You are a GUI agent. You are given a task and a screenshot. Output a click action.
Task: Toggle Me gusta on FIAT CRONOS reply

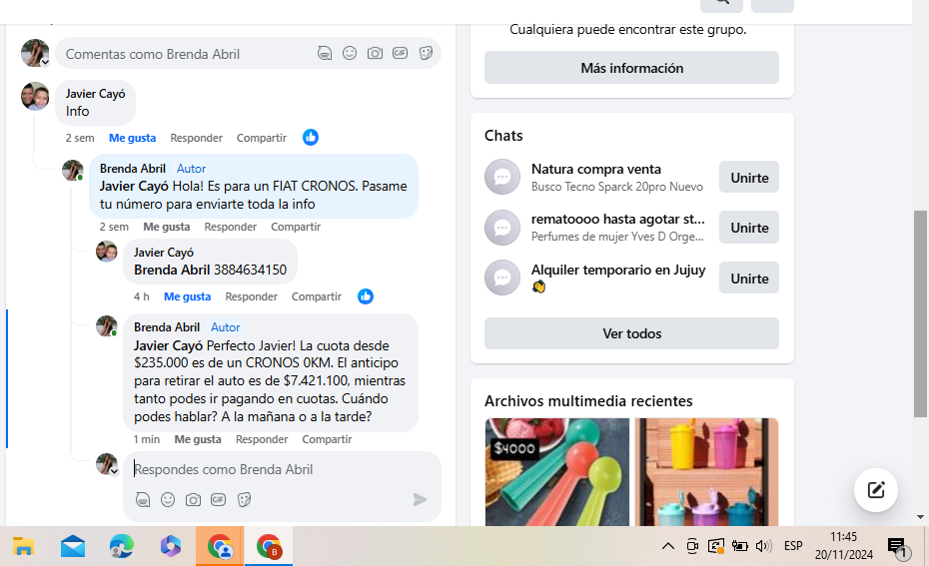point(167,227)
